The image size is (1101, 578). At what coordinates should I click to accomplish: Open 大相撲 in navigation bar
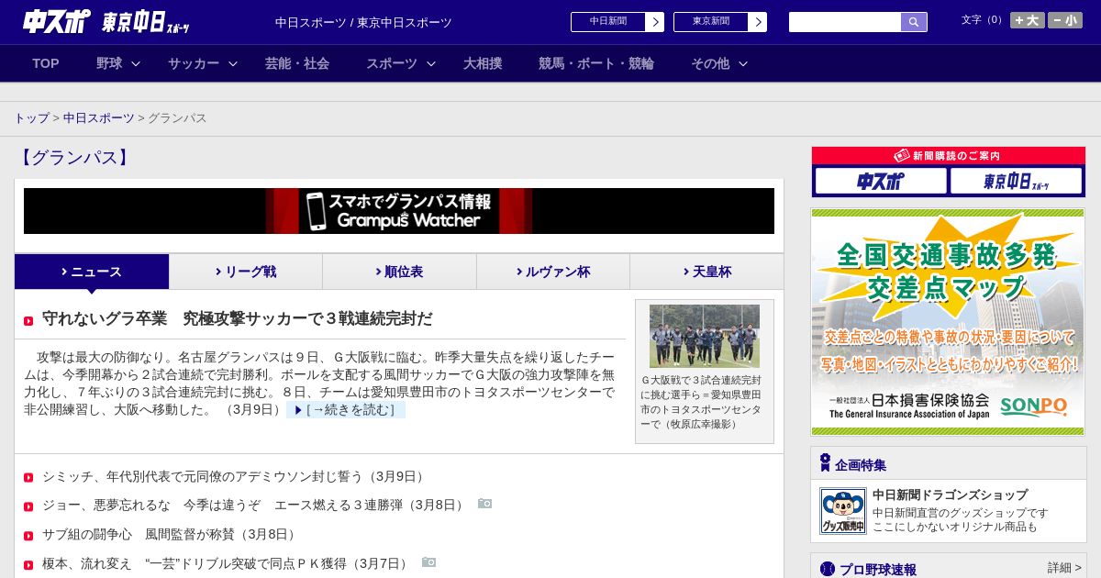(483, 63)
